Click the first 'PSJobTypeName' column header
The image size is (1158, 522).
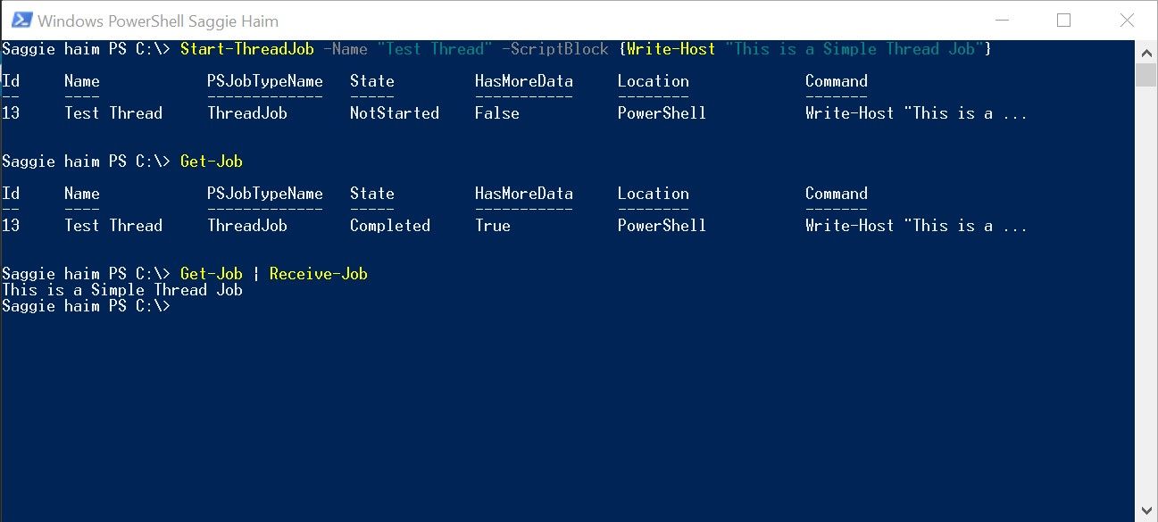[265, 81]
